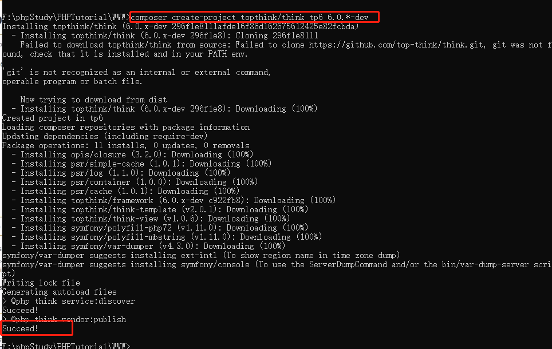Screen dimensions: 552x349
Task: Click the '@php think service:discover' line
Action: (x=69, y=301)
